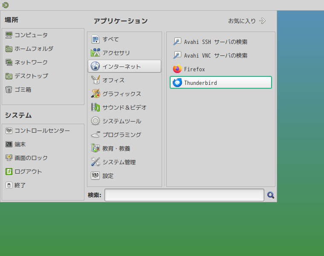Click the コンピュータ text label
This screenshot has height=256, width=324.
pyautogui.click(x=31, y=35)
